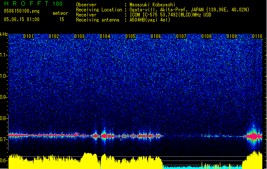
Task: Click the Receiving Location label
Action: click(99, 10)
